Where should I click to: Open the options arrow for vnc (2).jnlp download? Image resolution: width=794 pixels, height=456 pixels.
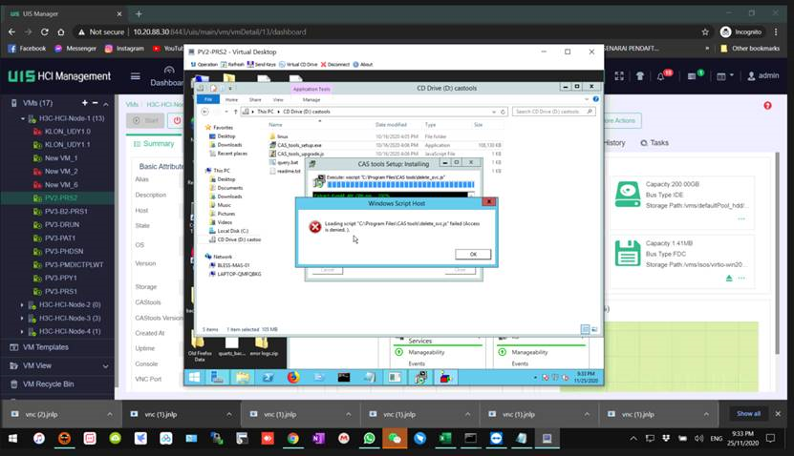point(109,415)
